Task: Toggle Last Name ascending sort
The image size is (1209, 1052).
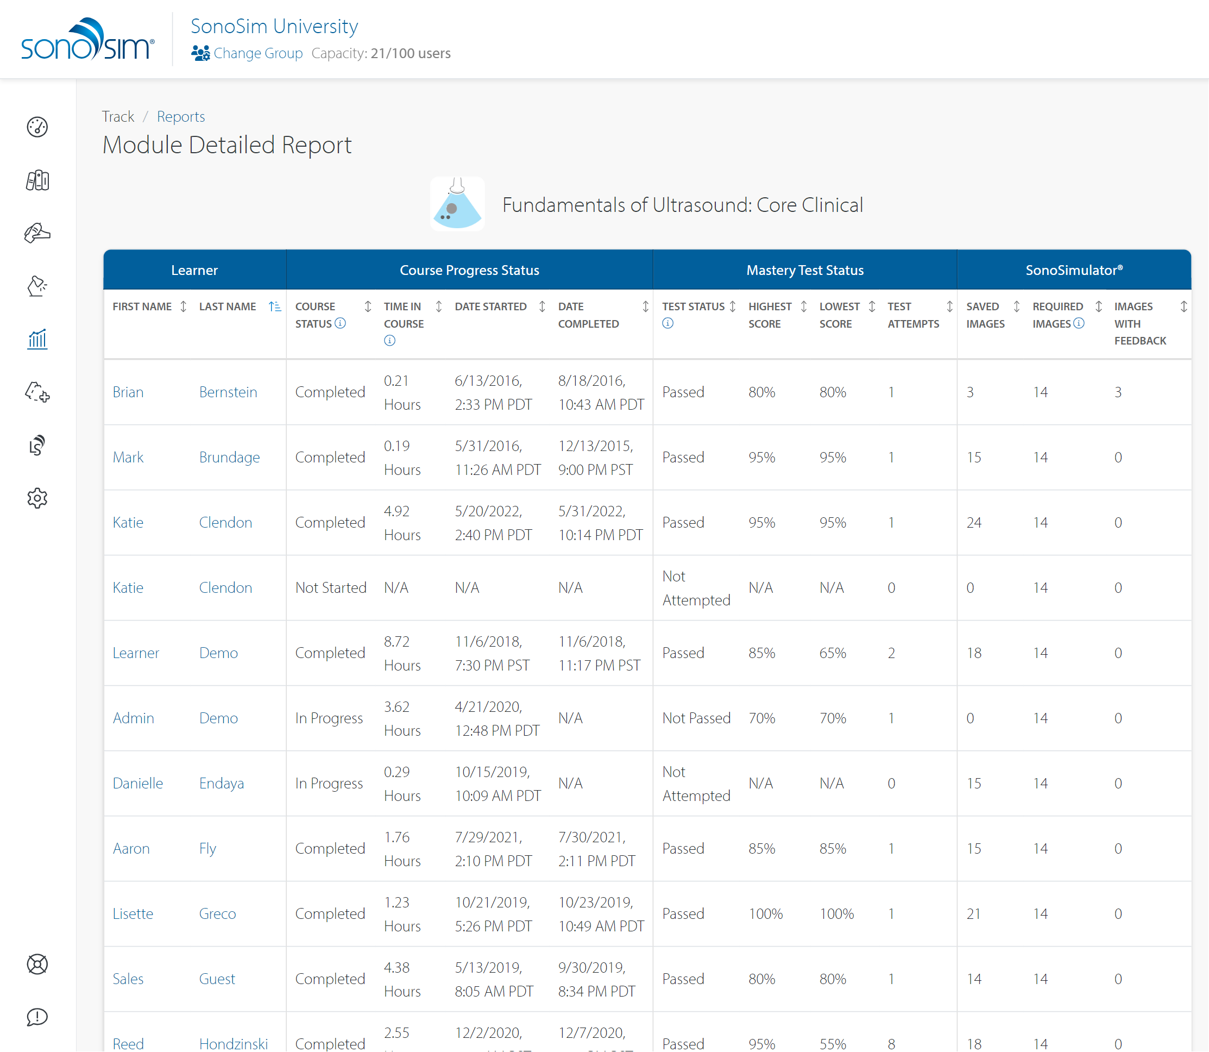Action: pyautogui.click(x=274, y=306)
